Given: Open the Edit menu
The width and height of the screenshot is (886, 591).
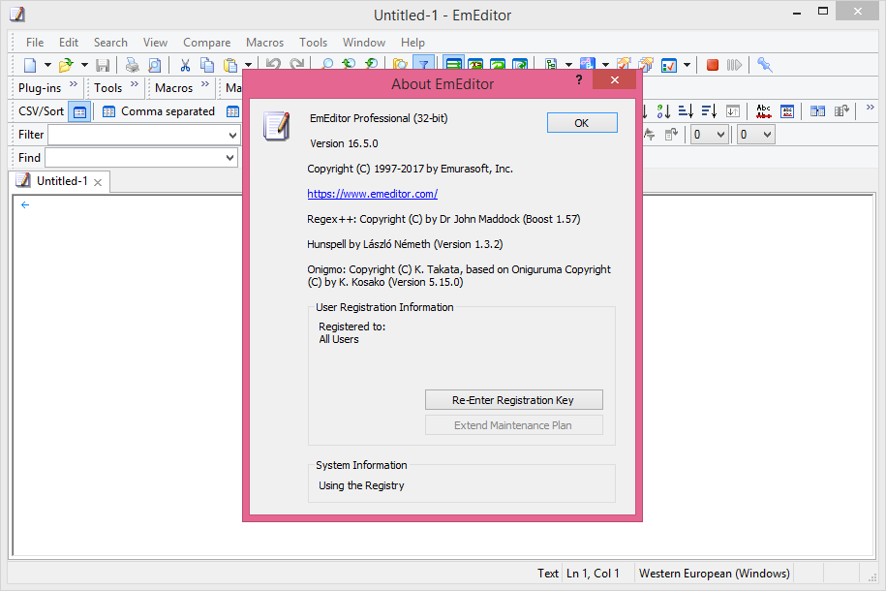Looking at the screenshot, I should tap(69, 43).
